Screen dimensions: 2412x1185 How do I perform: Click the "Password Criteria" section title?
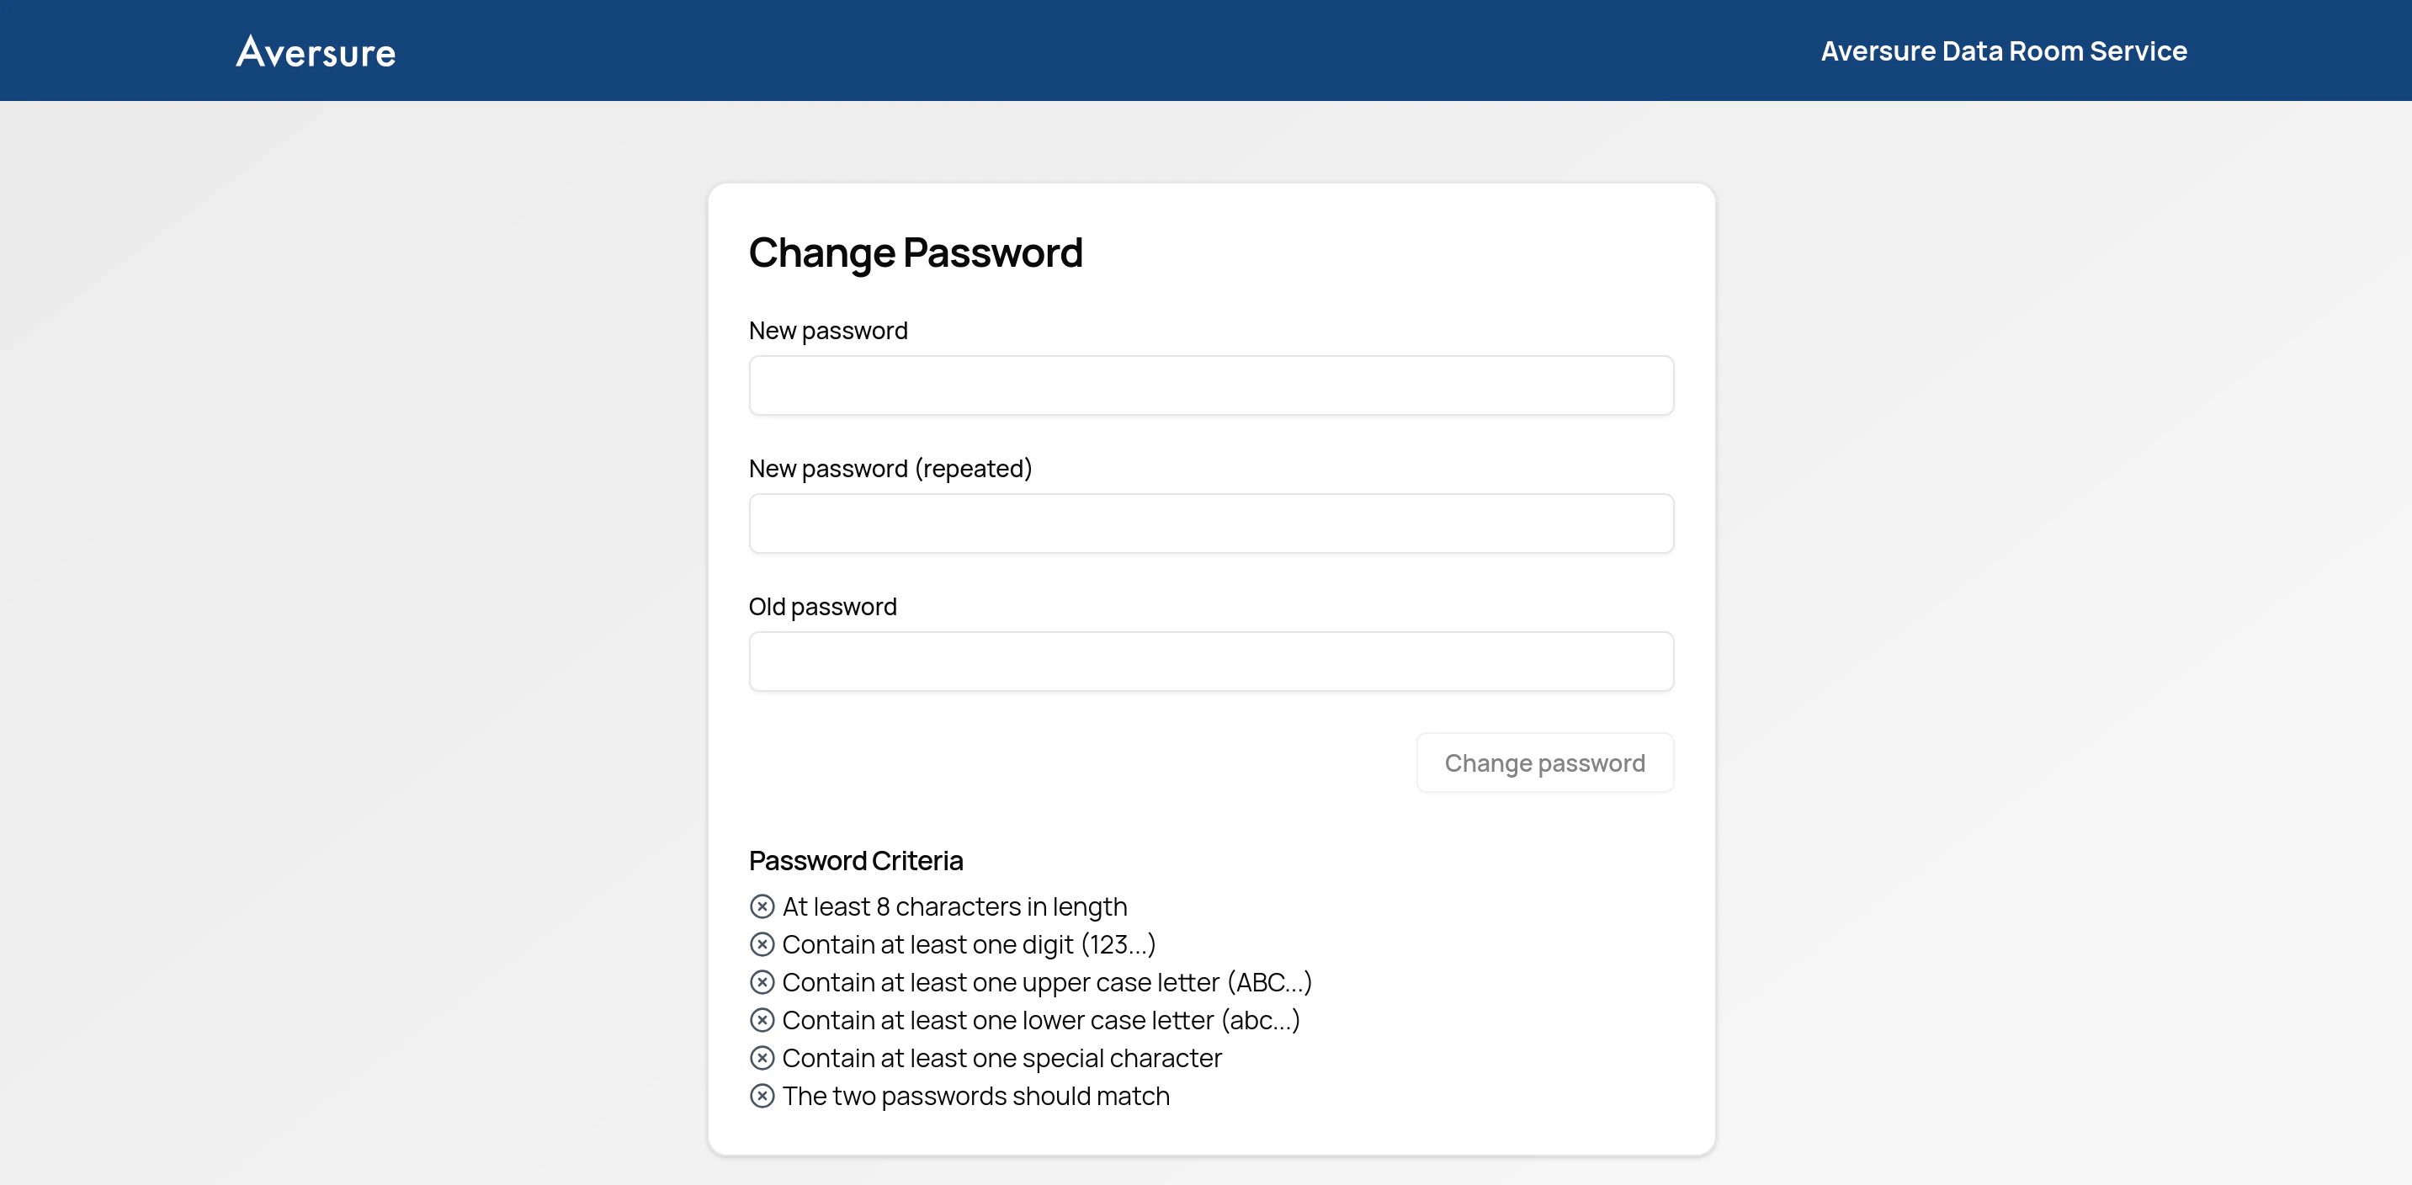click(x=856, y=860)
